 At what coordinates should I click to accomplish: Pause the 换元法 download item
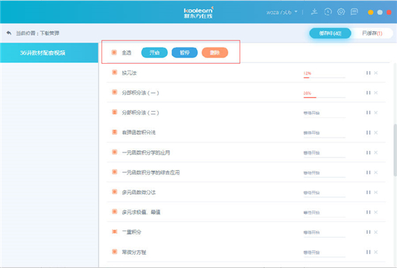click(x=368, y=73)
